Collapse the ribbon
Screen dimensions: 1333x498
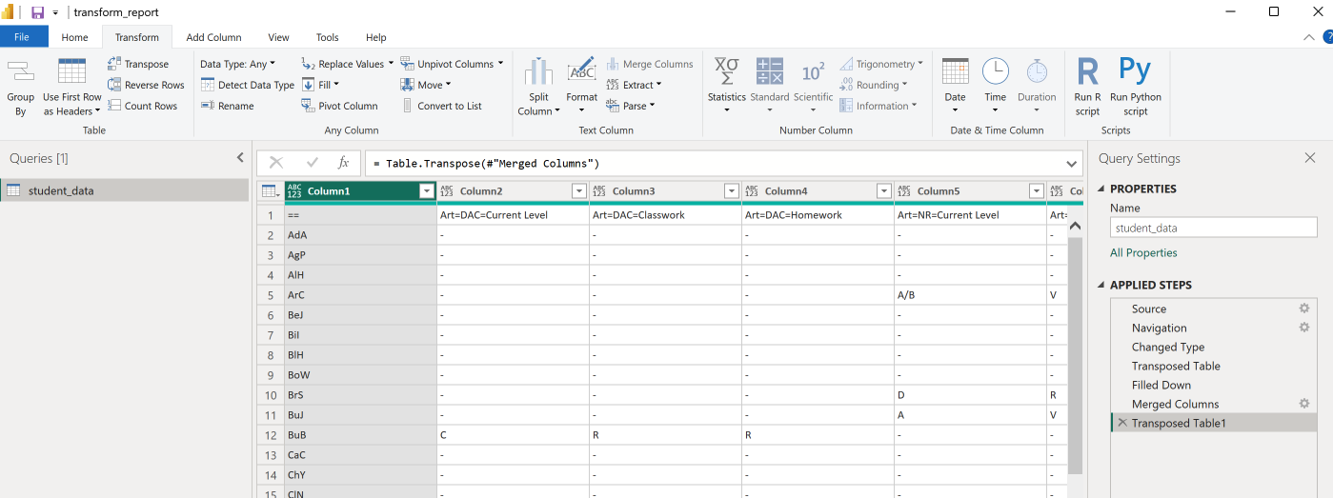[x=1309, y=37]
